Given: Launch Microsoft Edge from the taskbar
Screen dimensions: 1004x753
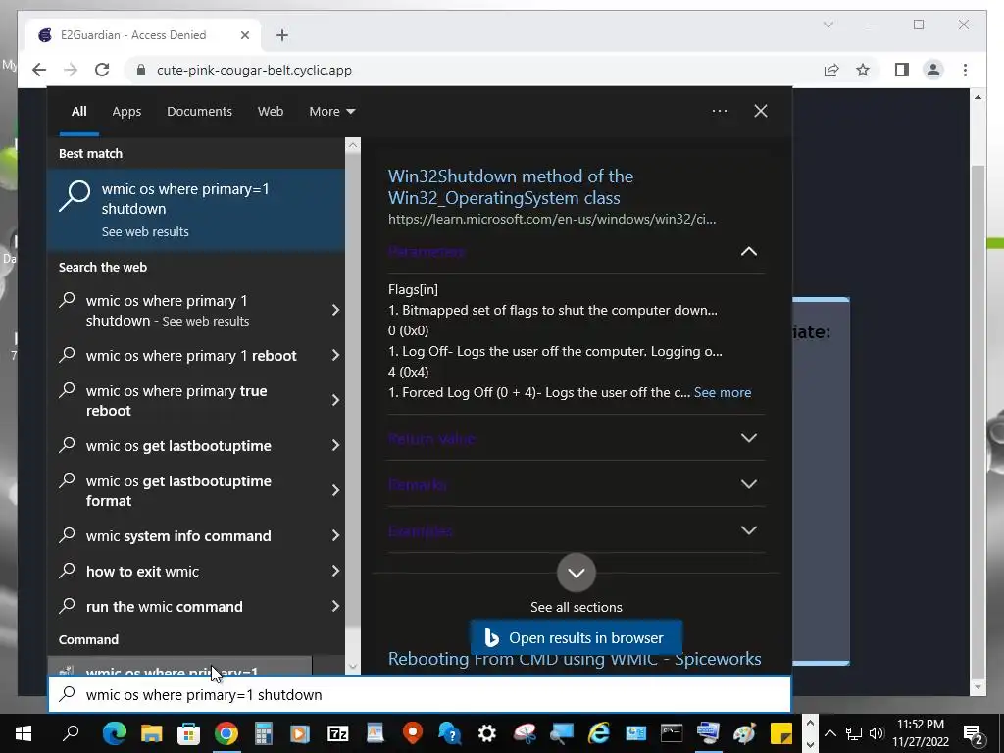Looking at the screenshot, I should 115,733.
